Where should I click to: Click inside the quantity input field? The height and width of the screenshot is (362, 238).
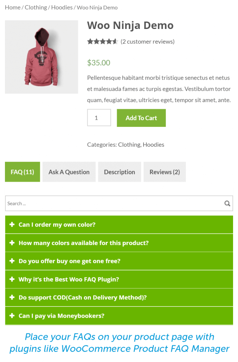click(x=99, y=117)
